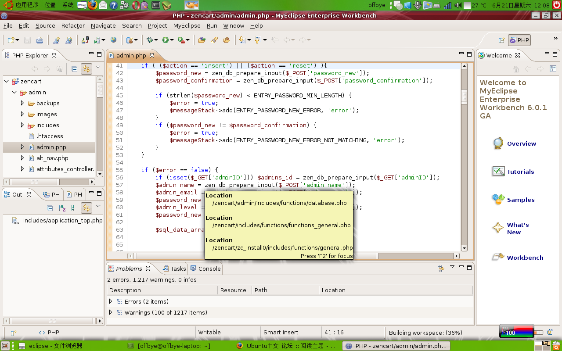Click the Previous Annotation toolbar icon
The image size is (562, 351).
point(258,40)
